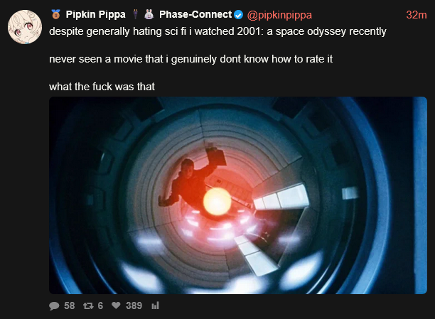Open Pipkin Pippa's avatar picture

(x=25, y=27)
